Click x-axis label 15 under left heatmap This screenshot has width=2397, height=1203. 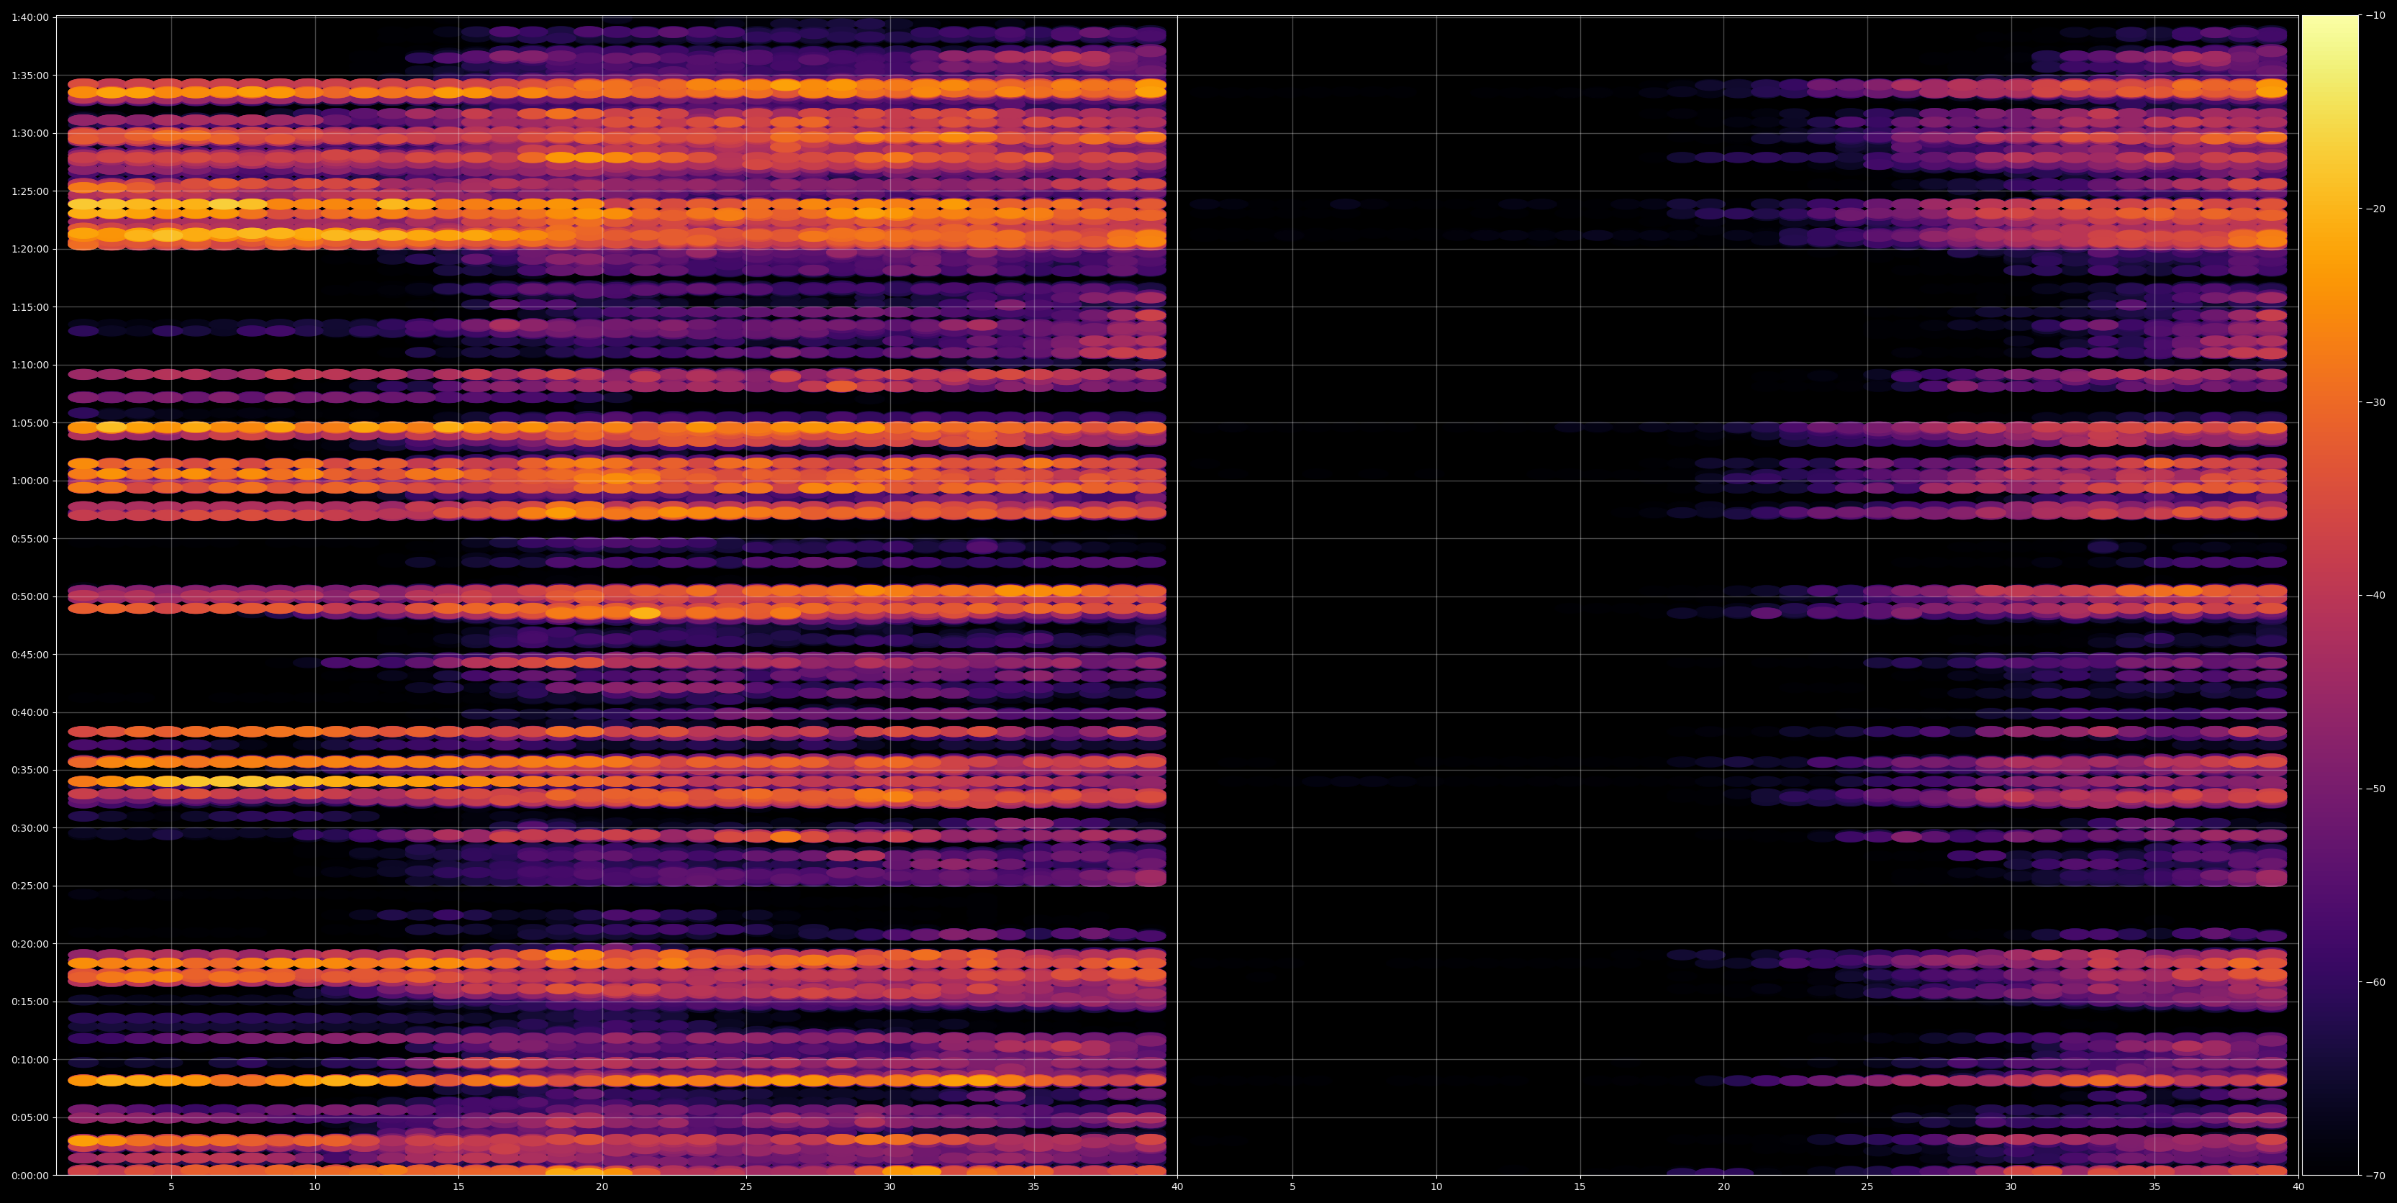(458, 1187)
